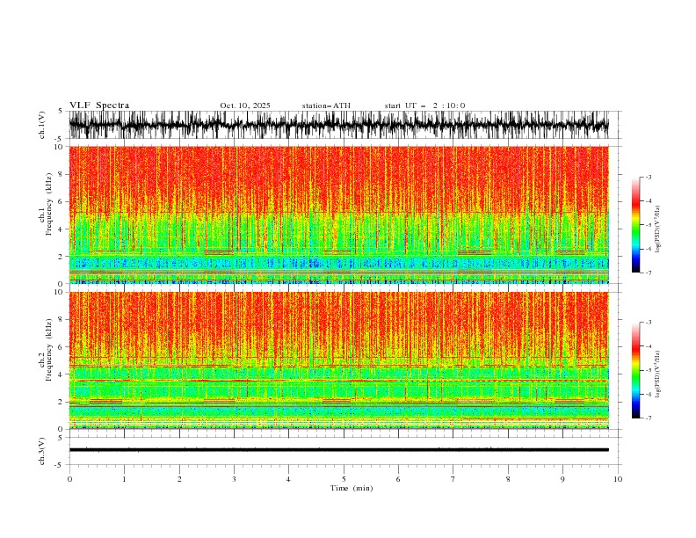Click the "-7" label on lower colorbar
696x538 pixels.
click(649, 418)
